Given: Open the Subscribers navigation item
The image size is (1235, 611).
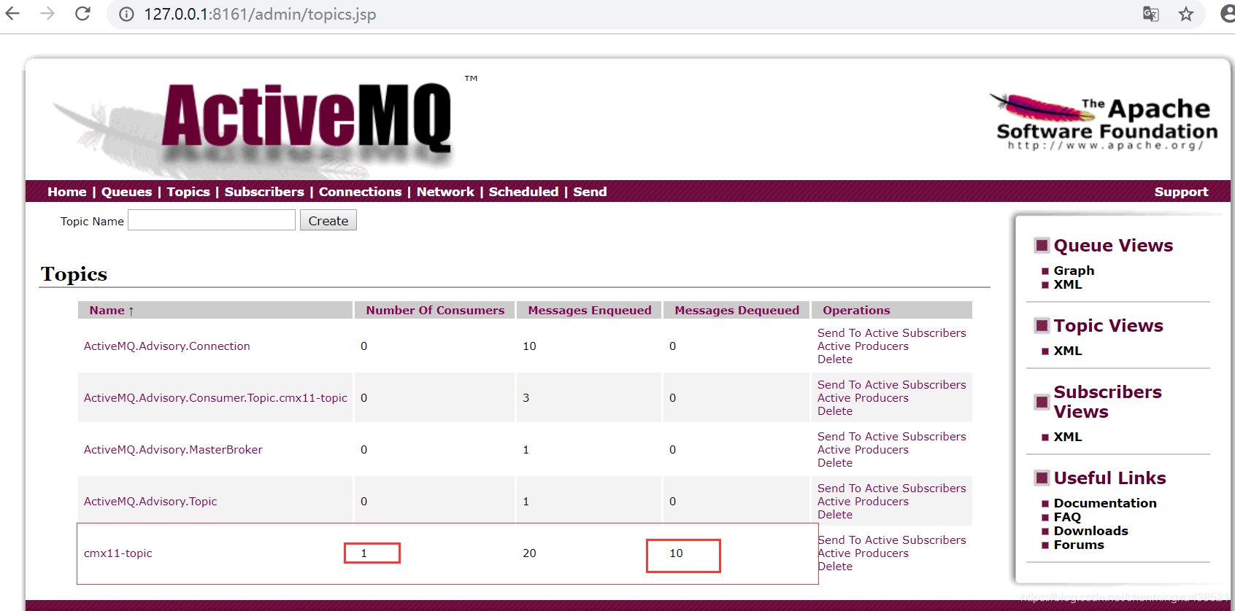Looking at the screenshot, I should [264, 192].
